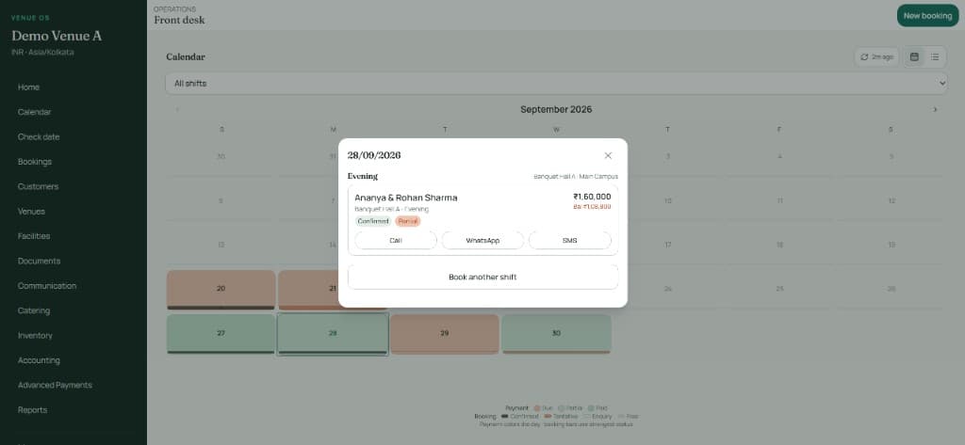This screenshot has width=965, height=445.
Task: Open Bookings in the sidebar
Action: point(35,162)
